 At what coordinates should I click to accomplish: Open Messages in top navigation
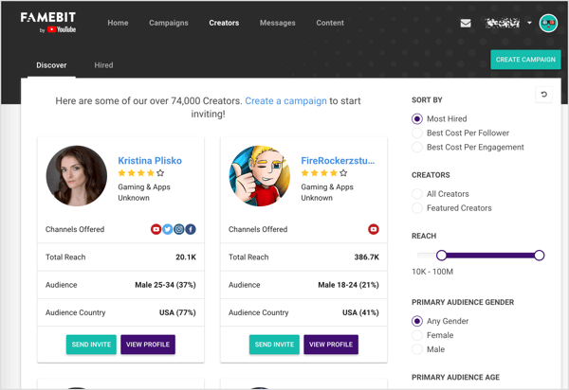pyautogui.click(x=278, y=23)
